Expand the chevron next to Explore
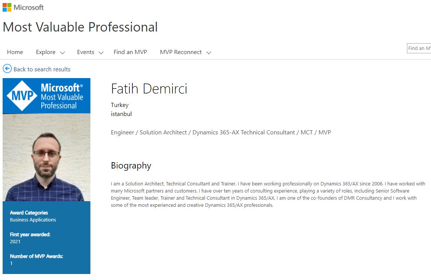The image size is (431, 280). (x=62, y=53)
